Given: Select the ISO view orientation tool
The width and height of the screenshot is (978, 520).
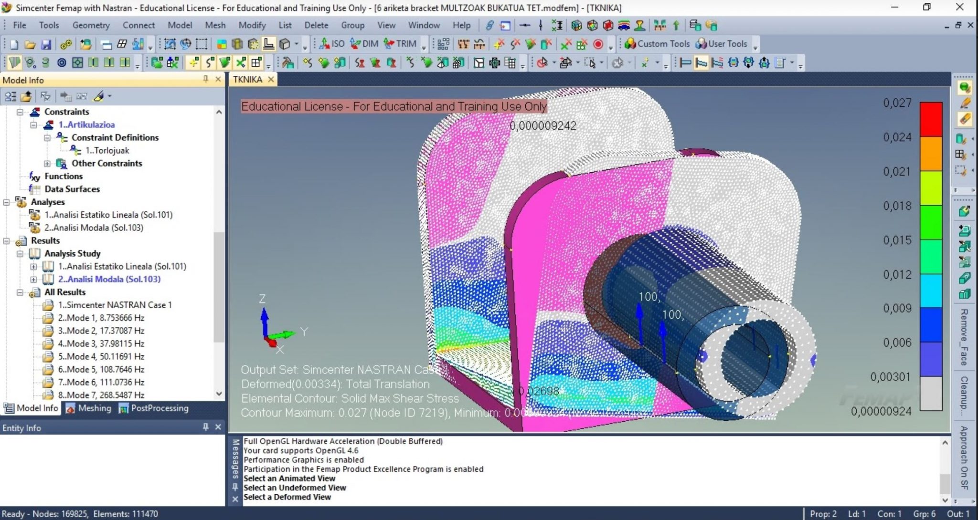Looking at the screenshot, I should tap(331, 44).
